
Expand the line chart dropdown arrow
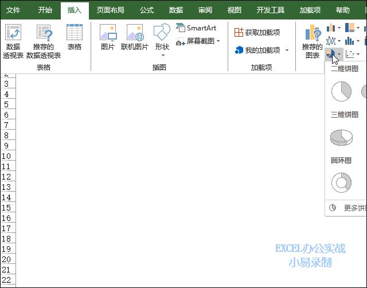tap(339, 41)
